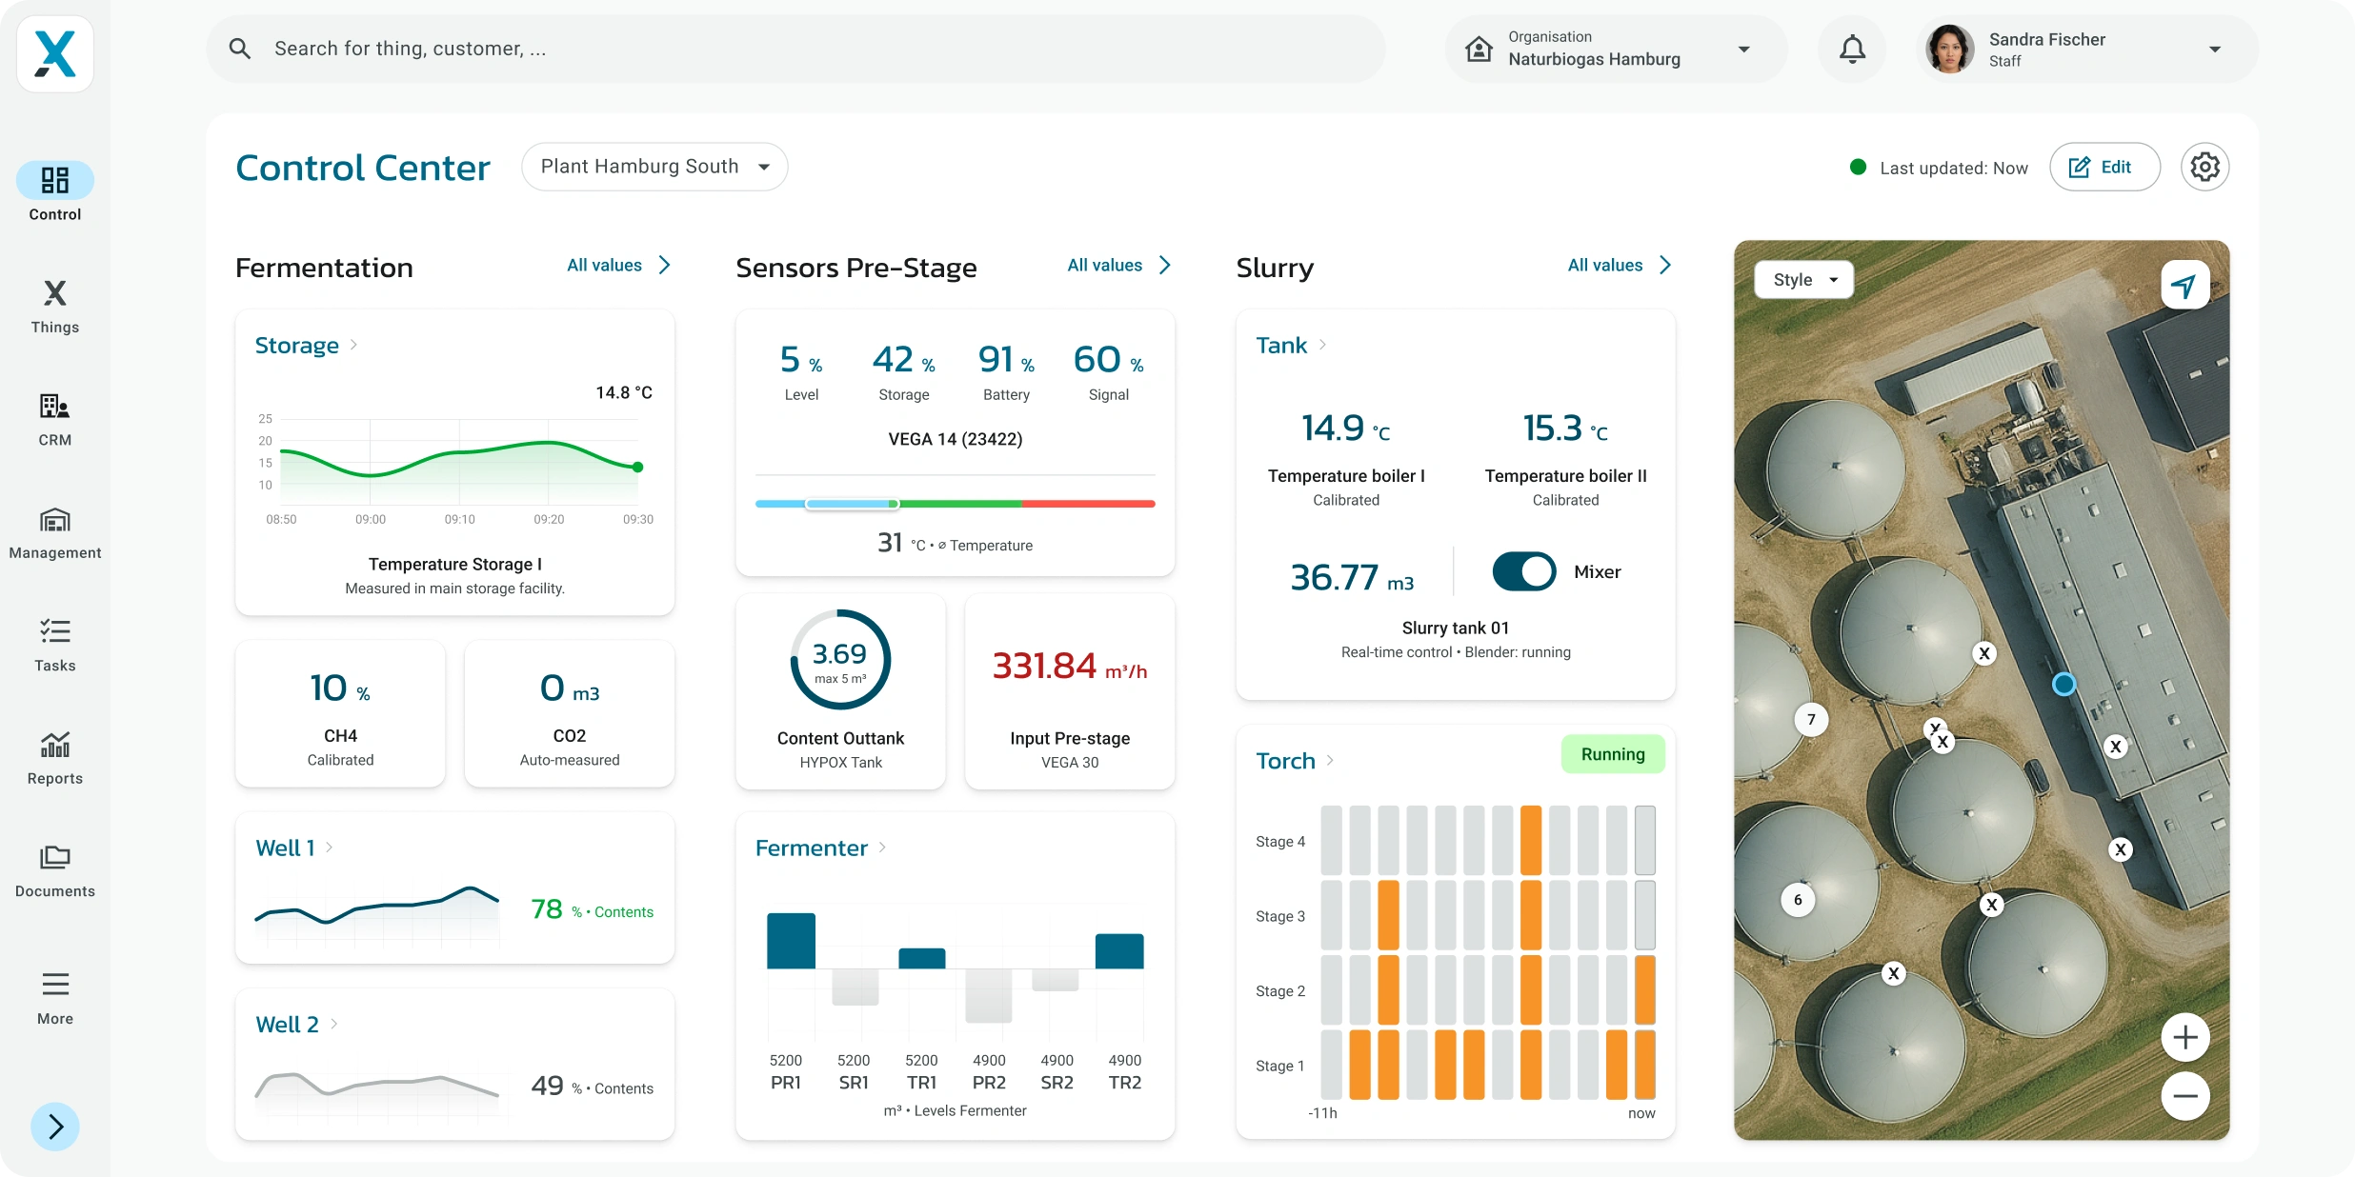Click the map locate arrow icon
This screenshot has width=2355, height=1177.
[2184, 285]
